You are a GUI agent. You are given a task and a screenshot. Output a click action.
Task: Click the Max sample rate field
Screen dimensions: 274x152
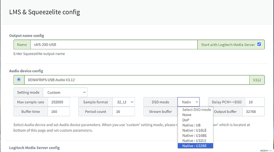59,102
